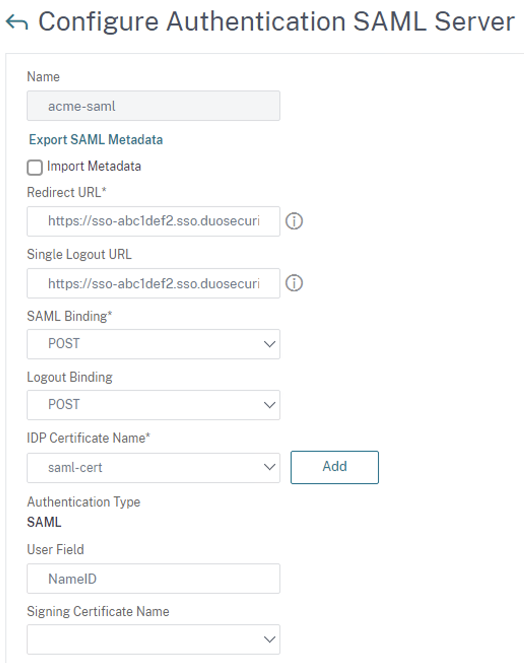Click the info icon beside Redirect URL
Image resolution: width=524 pixels, height=663 pixels.
294,221
